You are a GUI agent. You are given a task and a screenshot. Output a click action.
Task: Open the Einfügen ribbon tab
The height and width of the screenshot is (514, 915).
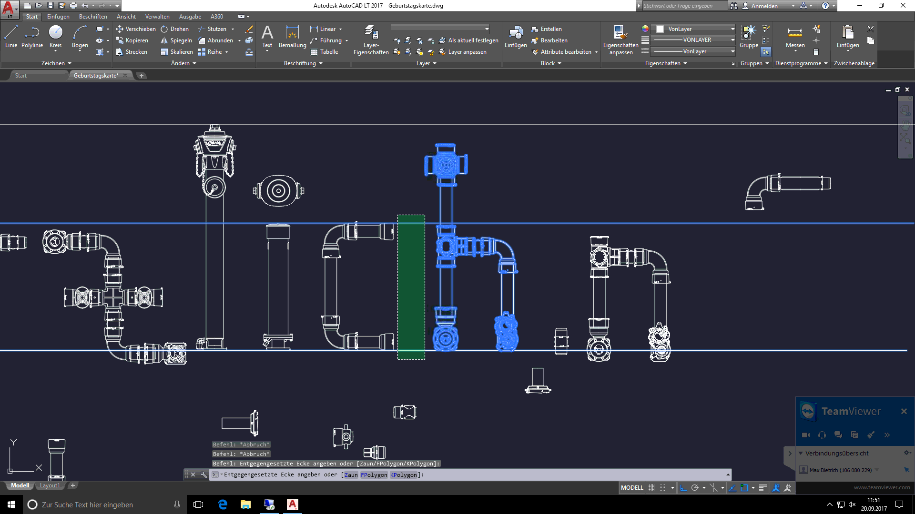click(x=58, y=17)
